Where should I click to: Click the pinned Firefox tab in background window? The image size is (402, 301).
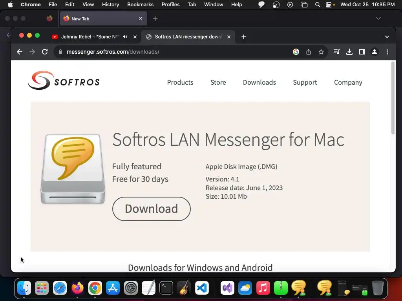pos(49,18)
